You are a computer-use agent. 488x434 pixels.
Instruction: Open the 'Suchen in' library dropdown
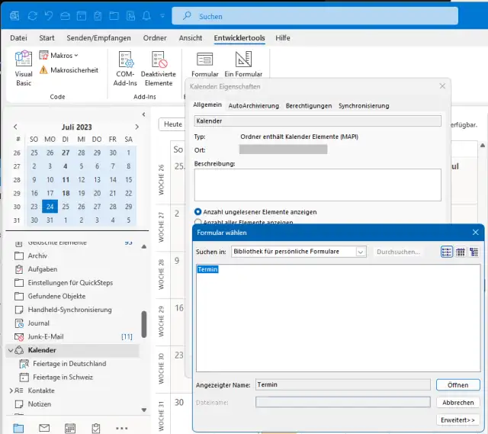point(361,252)
